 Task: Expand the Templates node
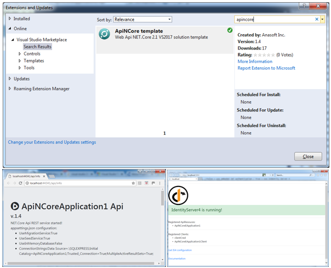click(x=20, y=61)
